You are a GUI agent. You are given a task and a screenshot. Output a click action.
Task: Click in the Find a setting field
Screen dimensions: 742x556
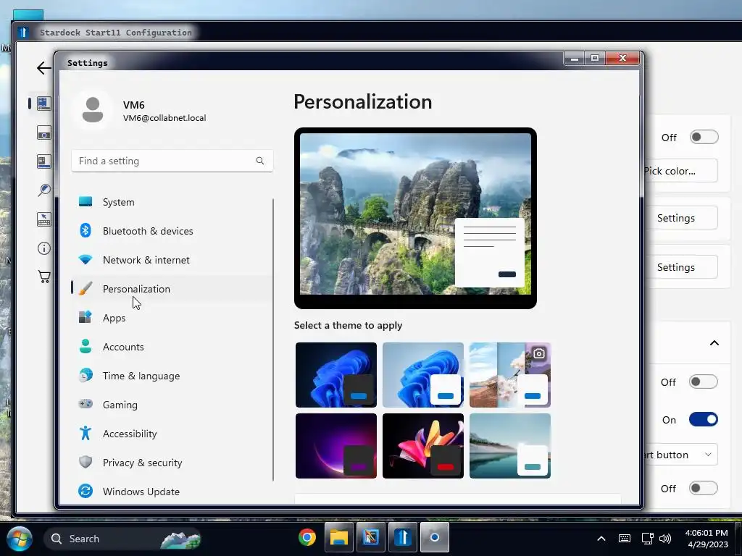(172, 161)
